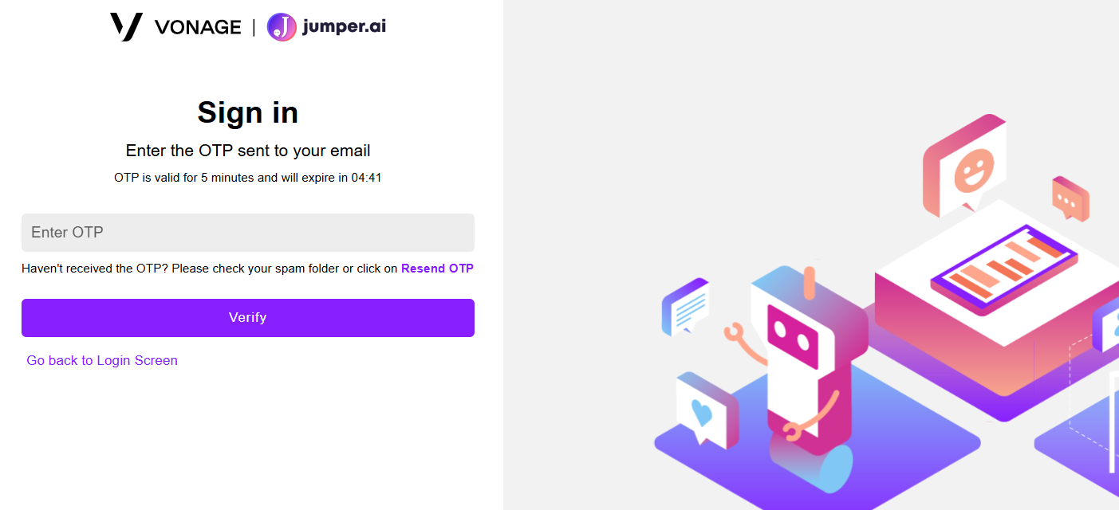Screen dimensions: 1119x510
Task: Go back to Login Screen link
Action: tap(102, 360)
